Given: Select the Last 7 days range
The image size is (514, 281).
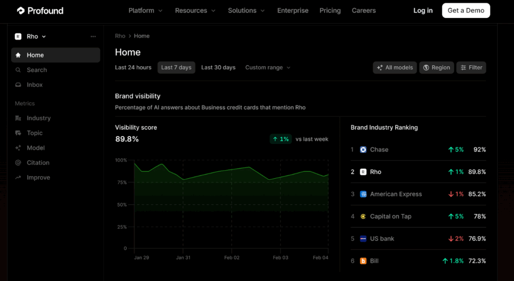Looking at the screenshot, I should [176, 68].
